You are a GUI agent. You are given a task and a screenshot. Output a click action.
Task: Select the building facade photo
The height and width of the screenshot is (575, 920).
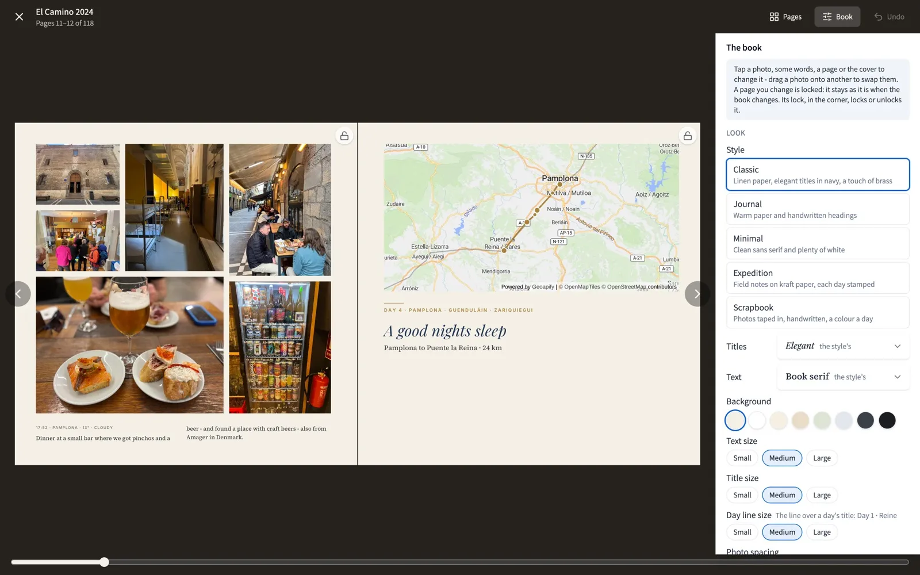click(78, 174)
